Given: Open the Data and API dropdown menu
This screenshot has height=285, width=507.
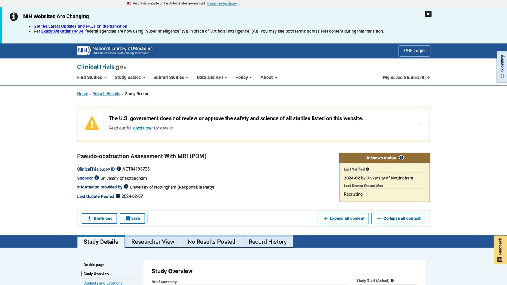Looking at the screenshot, I should pos(212,78).
